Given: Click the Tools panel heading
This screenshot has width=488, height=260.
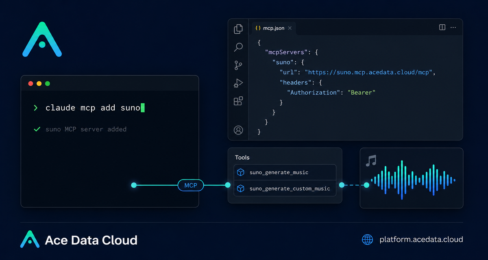Looking at the screenshot, I should click(x=242, y=157).
